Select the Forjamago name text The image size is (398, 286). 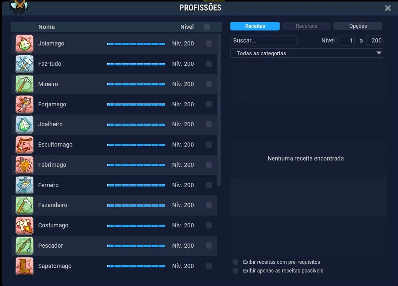point(52,104)
